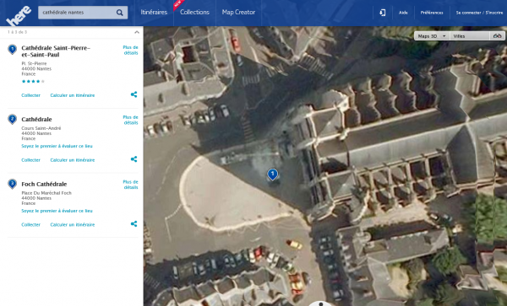
Task: Click result marker 3 icon in list
Action: [x=13, y=184]
